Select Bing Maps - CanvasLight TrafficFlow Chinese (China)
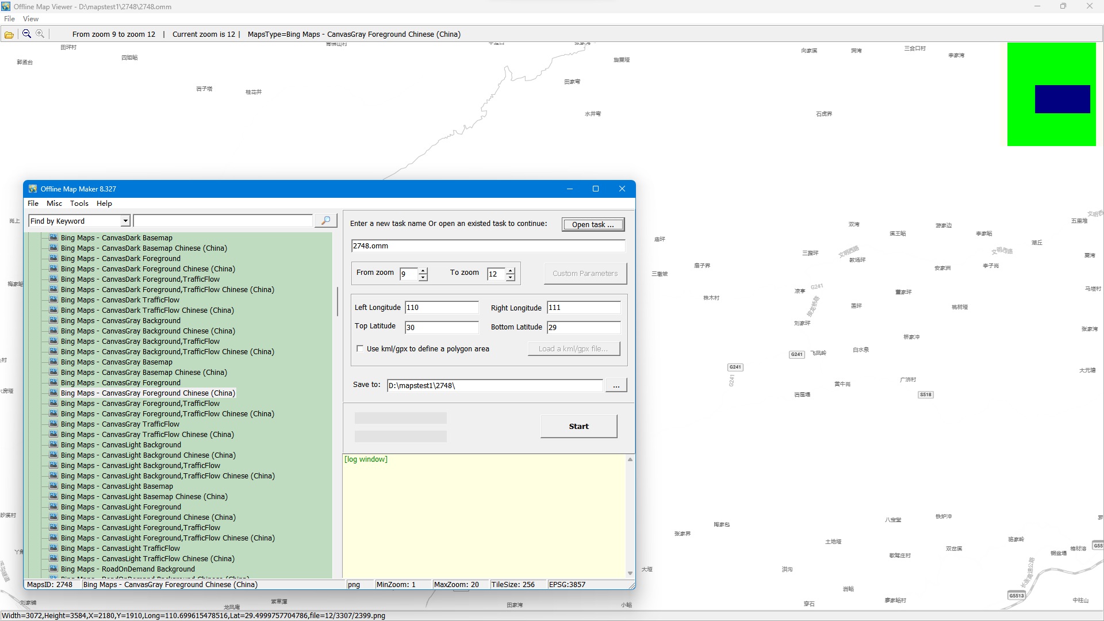Viewport: 1104px width, 621px height. (148, 558)
